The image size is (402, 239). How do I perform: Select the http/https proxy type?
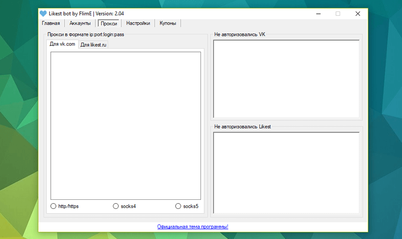pos(65,206)
